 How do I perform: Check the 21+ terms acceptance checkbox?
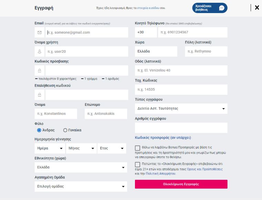coord(138,165)
